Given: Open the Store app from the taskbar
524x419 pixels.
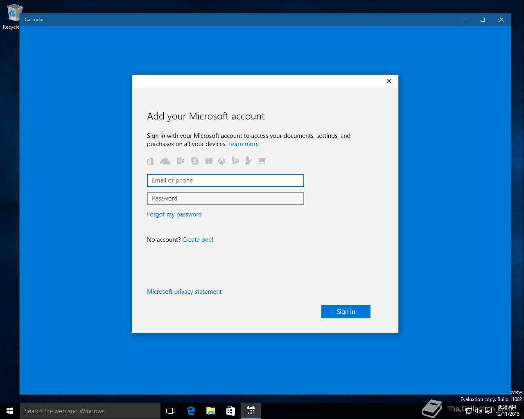Looking at the screenshot, I should tap(231, 411).
